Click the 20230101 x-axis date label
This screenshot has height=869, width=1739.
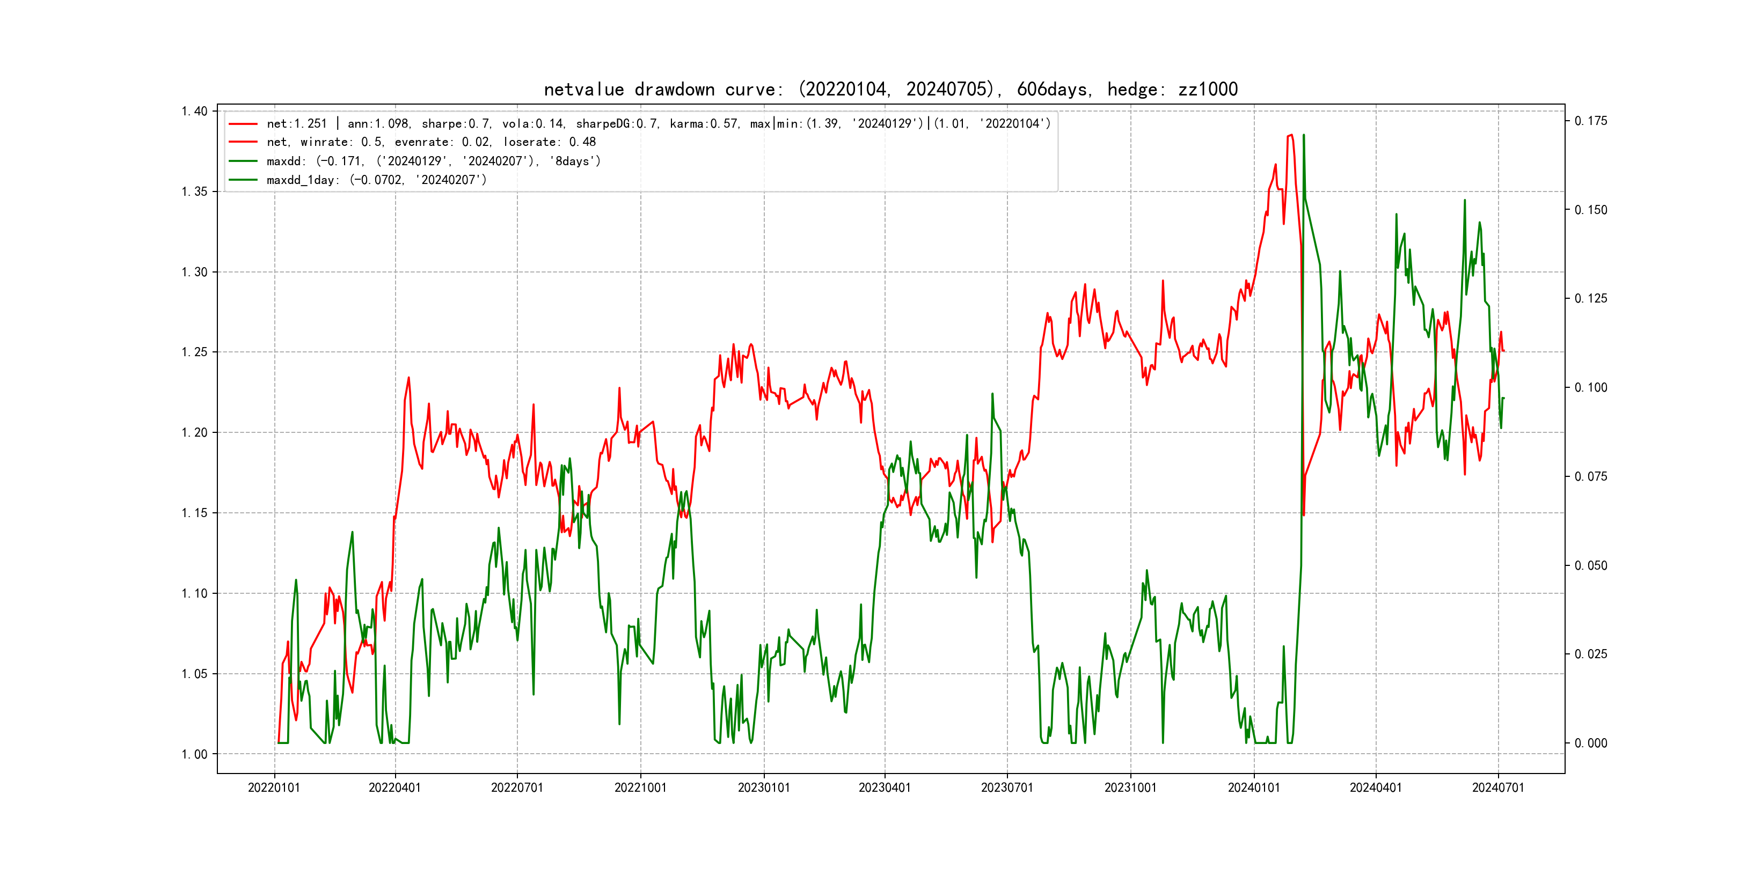(x=764, y=787)
